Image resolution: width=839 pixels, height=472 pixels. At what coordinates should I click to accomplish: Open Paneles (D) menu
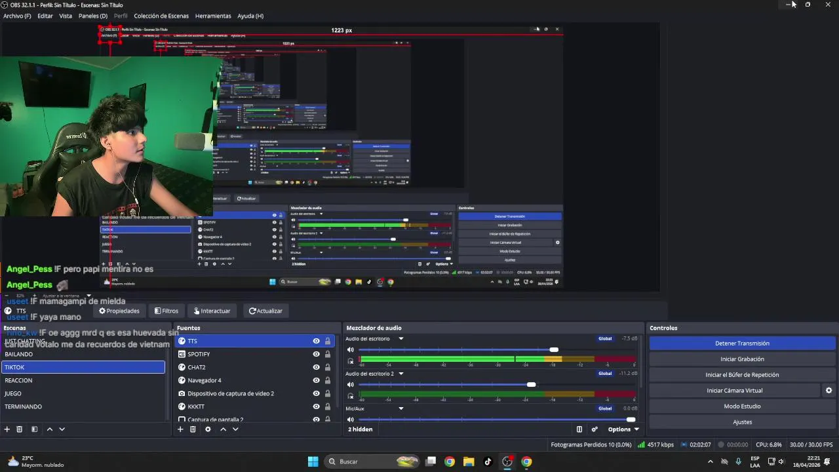(x=93, y=16)
